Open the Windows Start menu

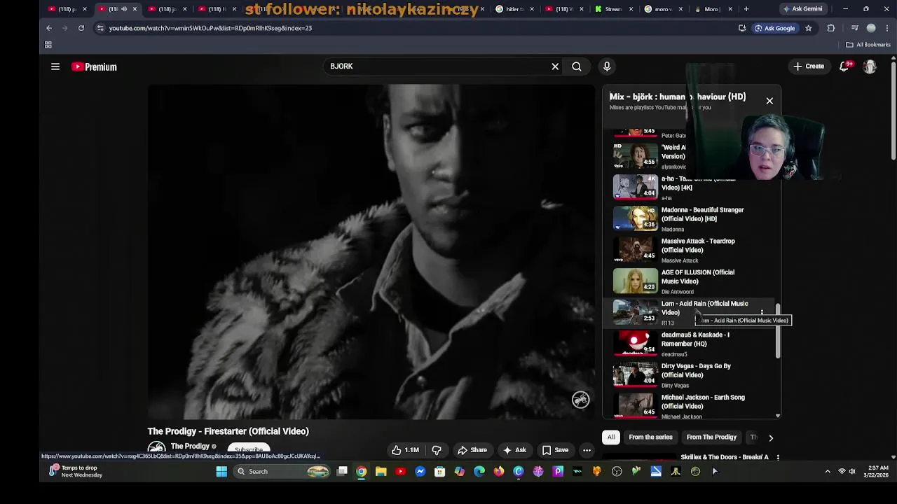pos(221,472)
